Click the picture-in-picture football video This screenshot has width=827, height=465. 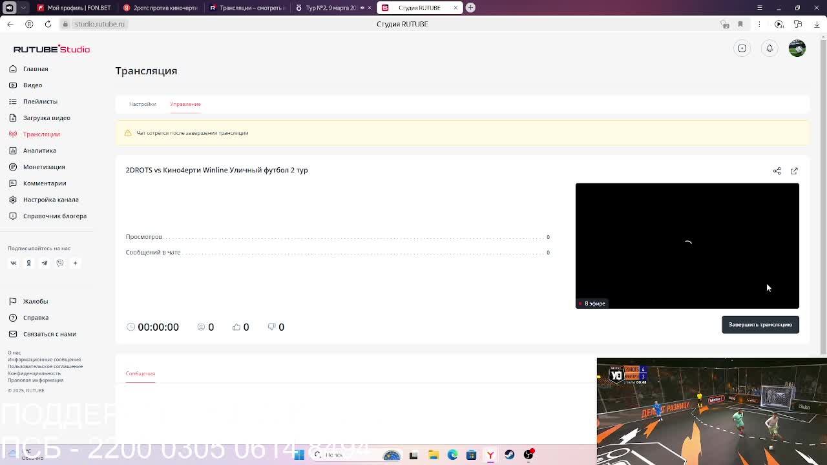(711, 411)
